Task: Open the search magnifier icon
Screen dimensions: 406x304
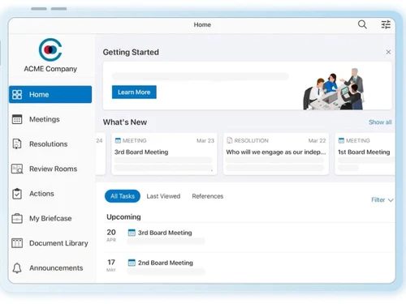Action: pyautogui.click(x=362, y=24)
